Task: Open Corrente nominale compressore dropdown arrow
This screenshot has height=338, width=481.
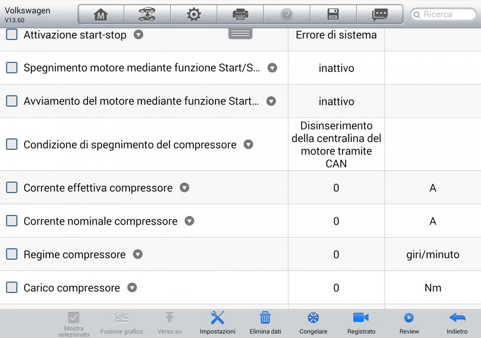Action: click(x=190, y=221)
